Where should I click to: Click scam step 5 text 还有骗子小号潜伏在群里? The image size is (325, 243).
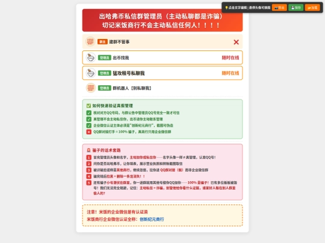click(165, 188)
